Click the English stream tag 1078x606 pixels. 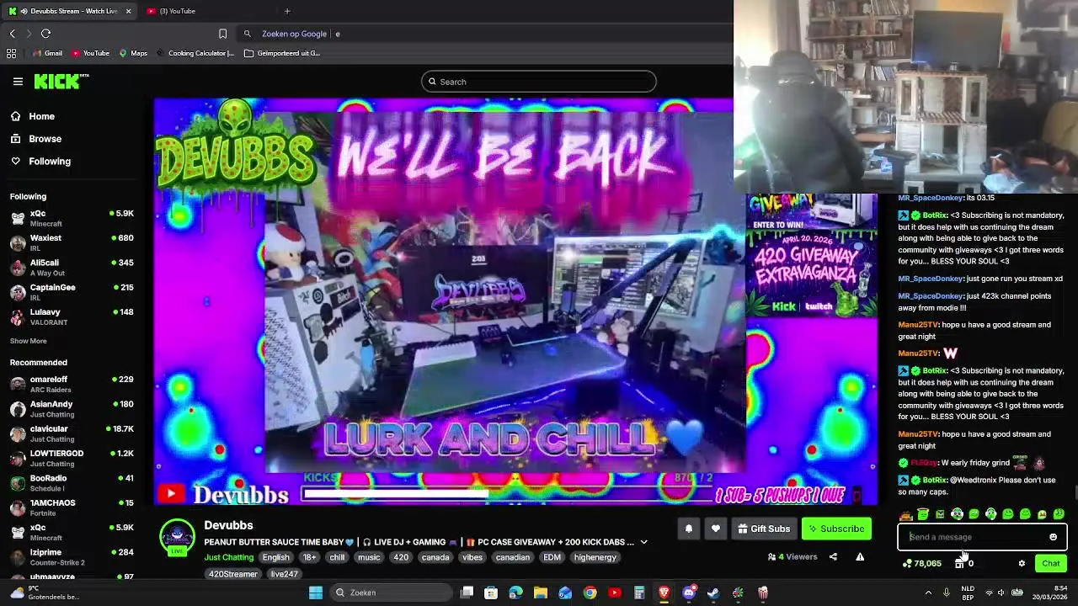(x=275, y=557)
